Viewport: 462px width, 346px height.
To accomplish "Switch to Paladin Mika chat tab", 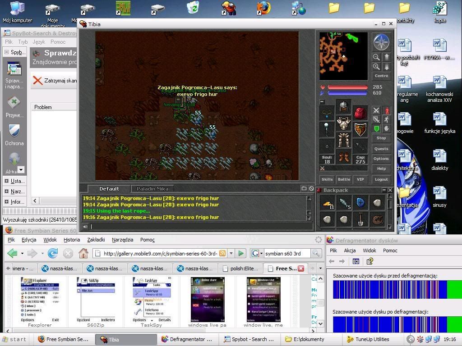I will tap(152, 189).
